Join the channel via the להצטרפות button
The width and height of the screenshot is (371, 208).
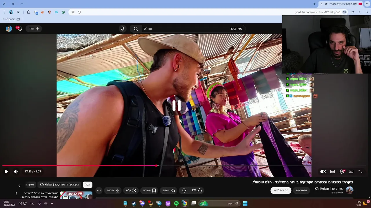pyautogui.click(x=301, y=190)
